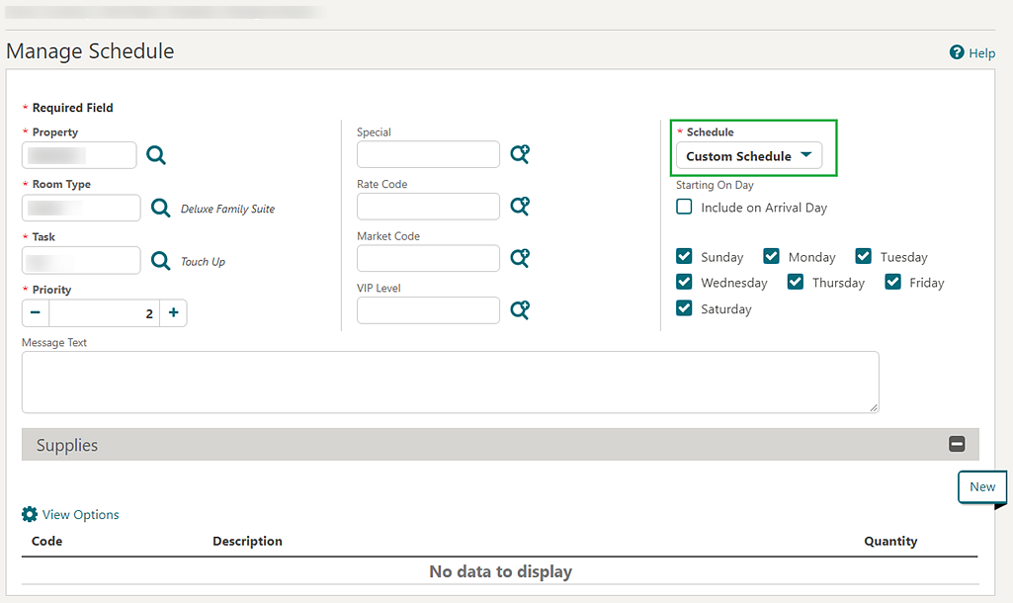Open the Task search lookup
Screen dimensions: 1013x603
point(159,260)
